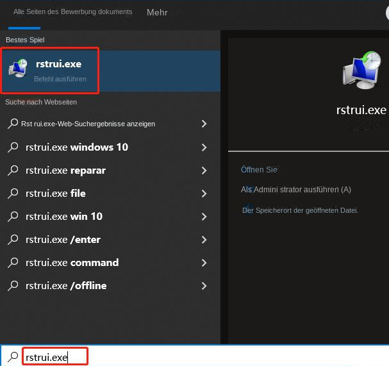389x366 pixels.
Task: Open the Mehr tab menu
Action: (x=157, y=12)
